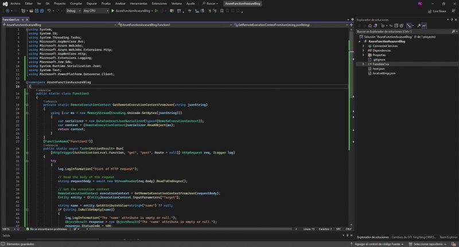Select the Solución 'AzureFunctionAxazureBlog' node
The image size is (459, 247).
click(x=397, y=37)
